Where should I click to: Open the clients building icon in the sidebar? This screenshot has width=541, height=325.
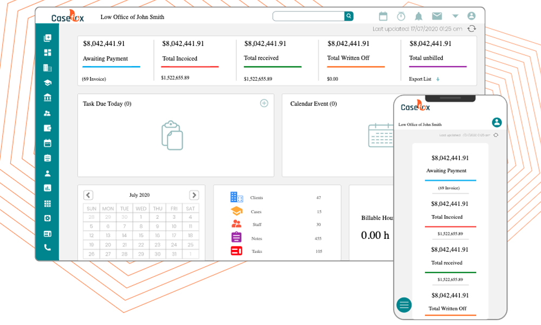click(x=48, y=68)
